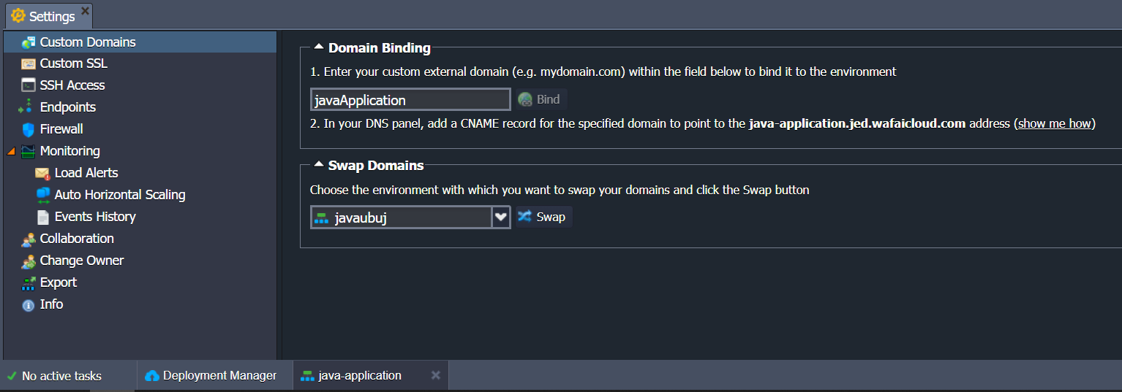Screen dimensions: 1122x392
Task: Select the Auto Horizontal Scaling icon
Action: click(x=42, y=195)
